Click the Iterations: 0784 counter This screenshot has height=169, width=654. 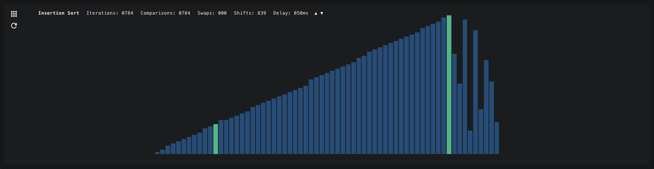110,13
